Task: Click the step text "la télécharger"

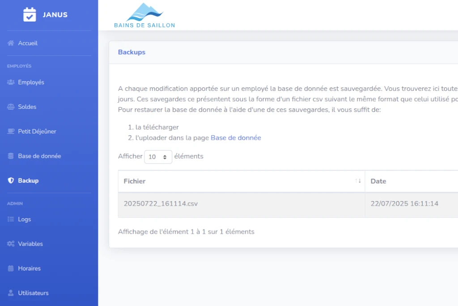Action: pyautogui.click(x=157, y=127)
